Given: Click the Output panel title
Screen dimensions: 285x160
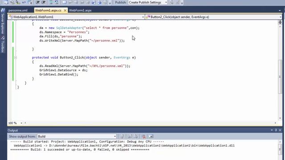Looking at the screenshot, I should coord(13,130).
